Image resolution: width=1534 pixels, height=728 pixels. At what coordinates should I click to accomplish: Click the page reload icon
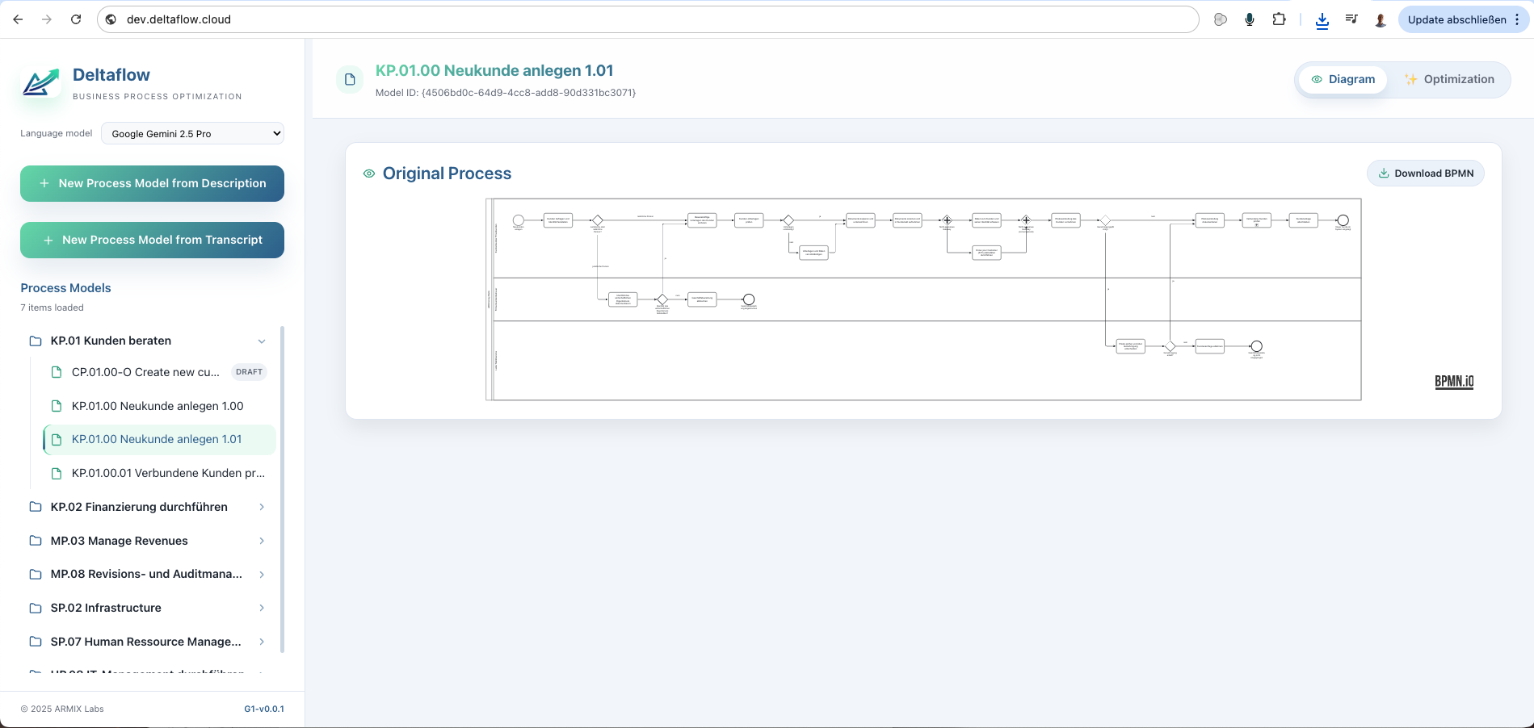76,19
